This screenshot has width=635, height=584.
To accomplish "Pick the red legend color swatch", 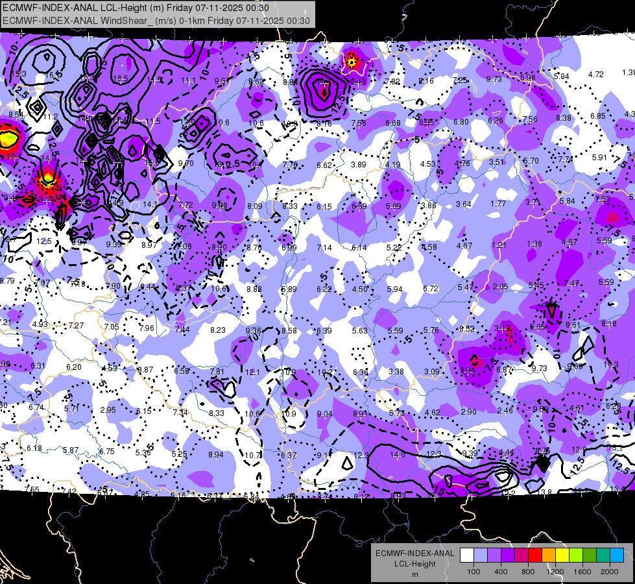I will tap(535, 555).
